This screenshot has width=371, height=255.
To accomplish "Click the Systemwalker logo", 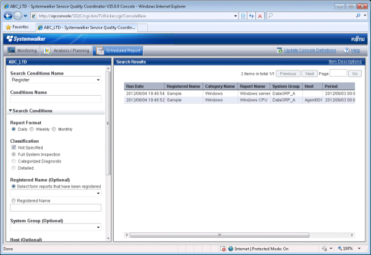I will coord(26,39).
